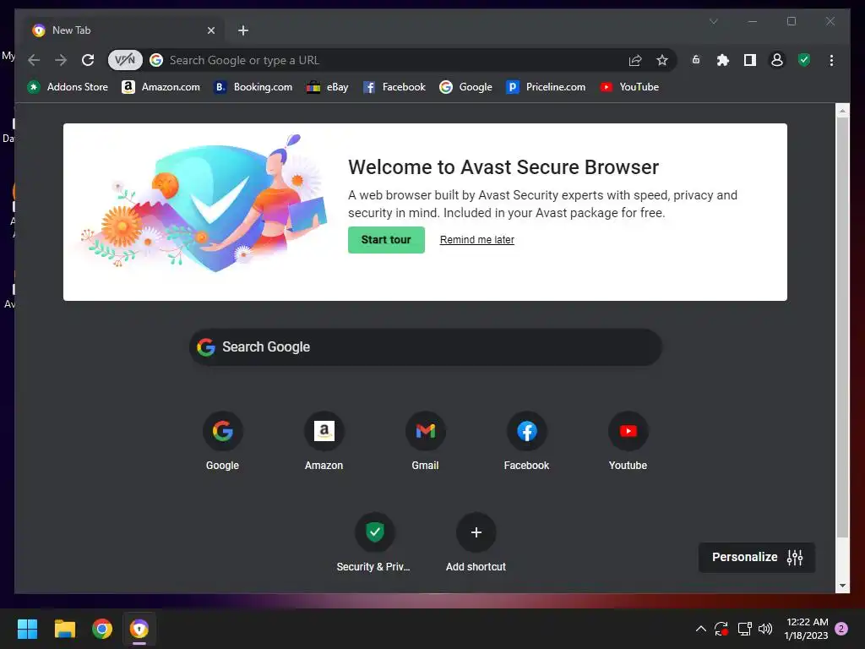Expand the tab search chevron in title bar
The image size is (865, 649).
[713, 21]
